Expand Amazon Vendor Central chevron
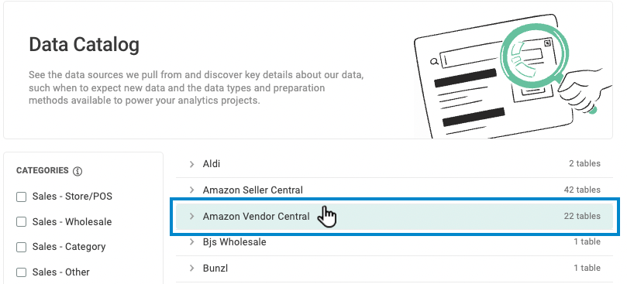This screenshot has width=627, height=284. point(192,217)
